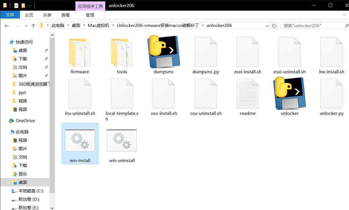
Task: Open the firmware folder
Action: [80, 56]
